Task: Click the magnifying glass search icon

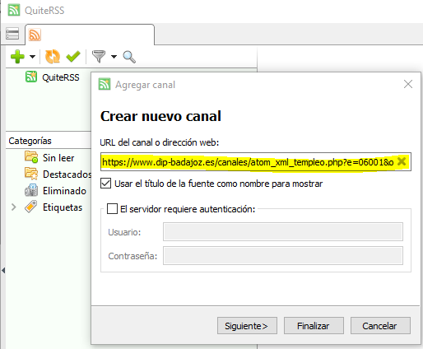Action: tap(129, 57)
